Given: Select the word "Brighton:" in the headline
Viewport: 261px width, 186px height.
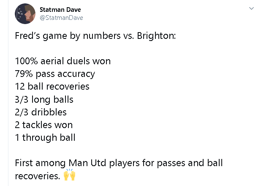Looking at the screenshot, I should [156, 36].
